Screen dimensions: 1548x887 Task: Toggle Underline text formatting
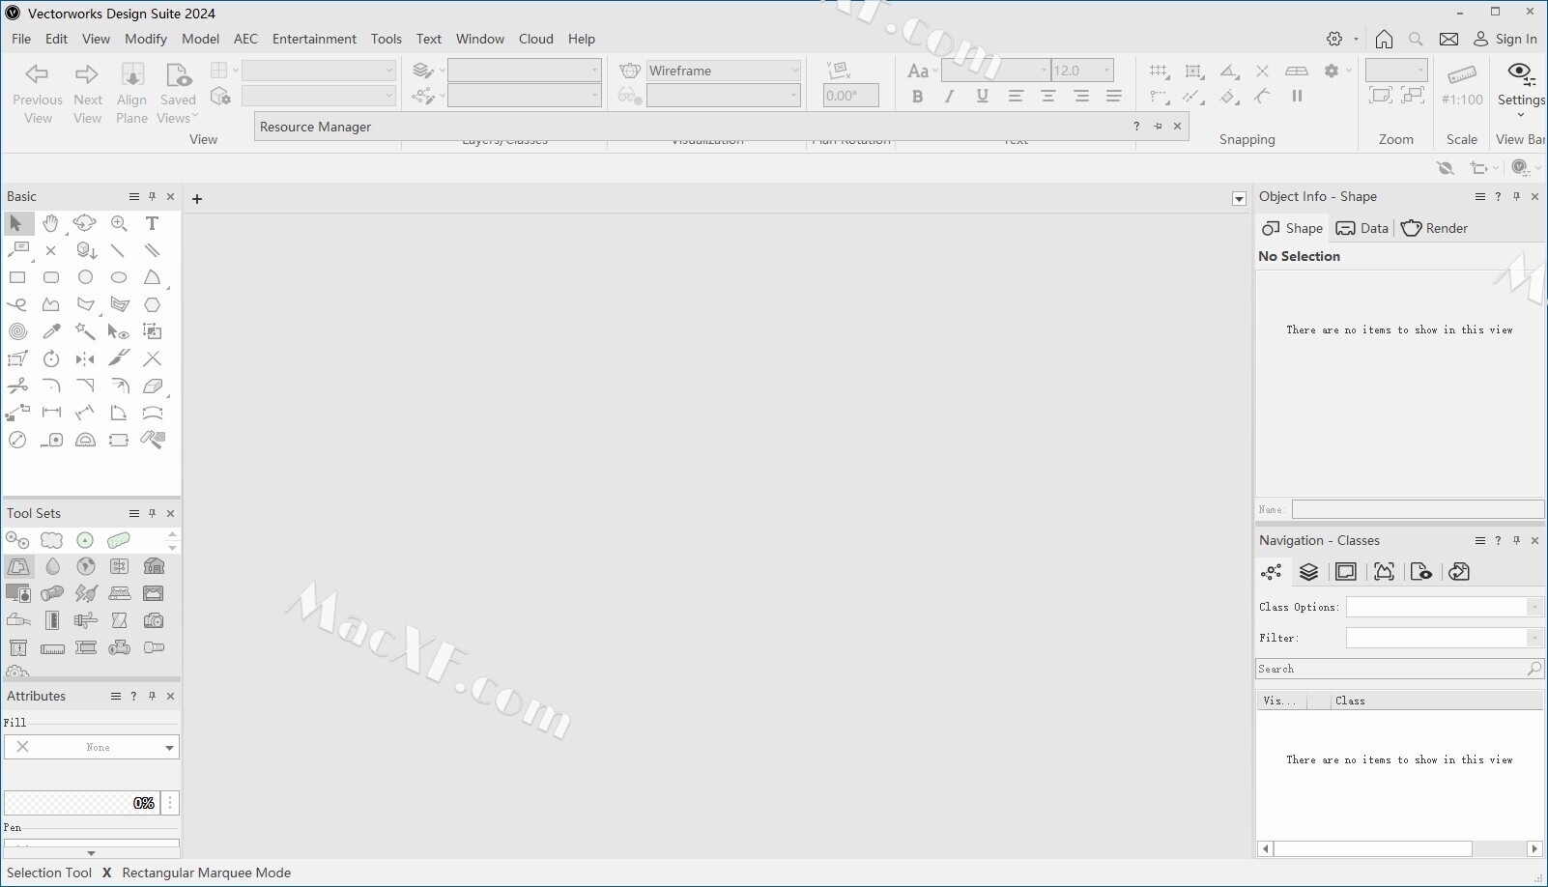coord(983,96)
